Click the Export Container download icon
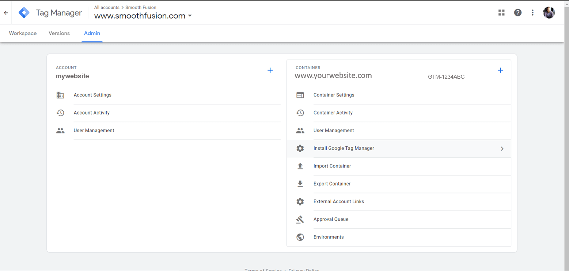Viewport: 569px width, 271px height. pos(300,184)
